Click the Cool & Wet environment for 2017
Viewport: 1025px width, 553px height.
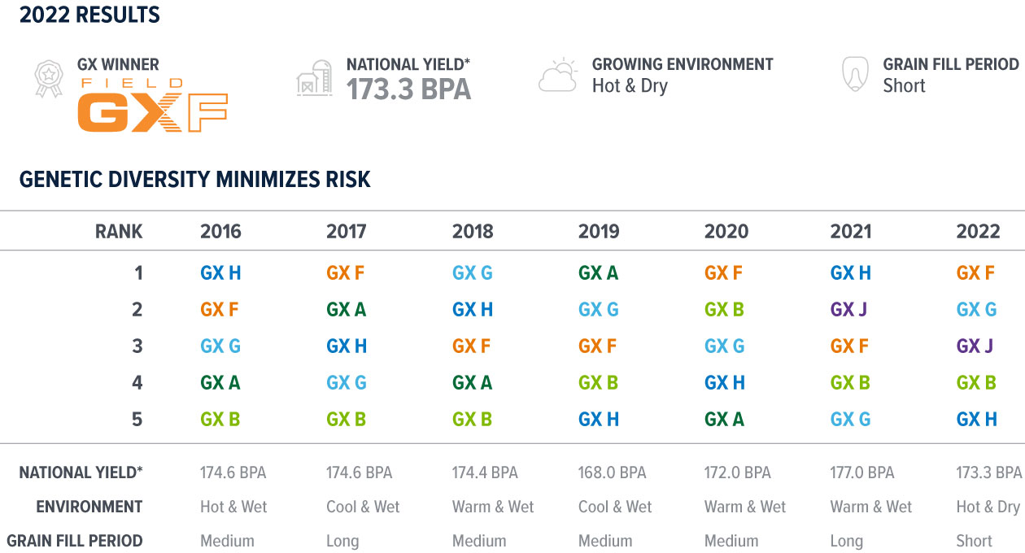pos(363,507)
